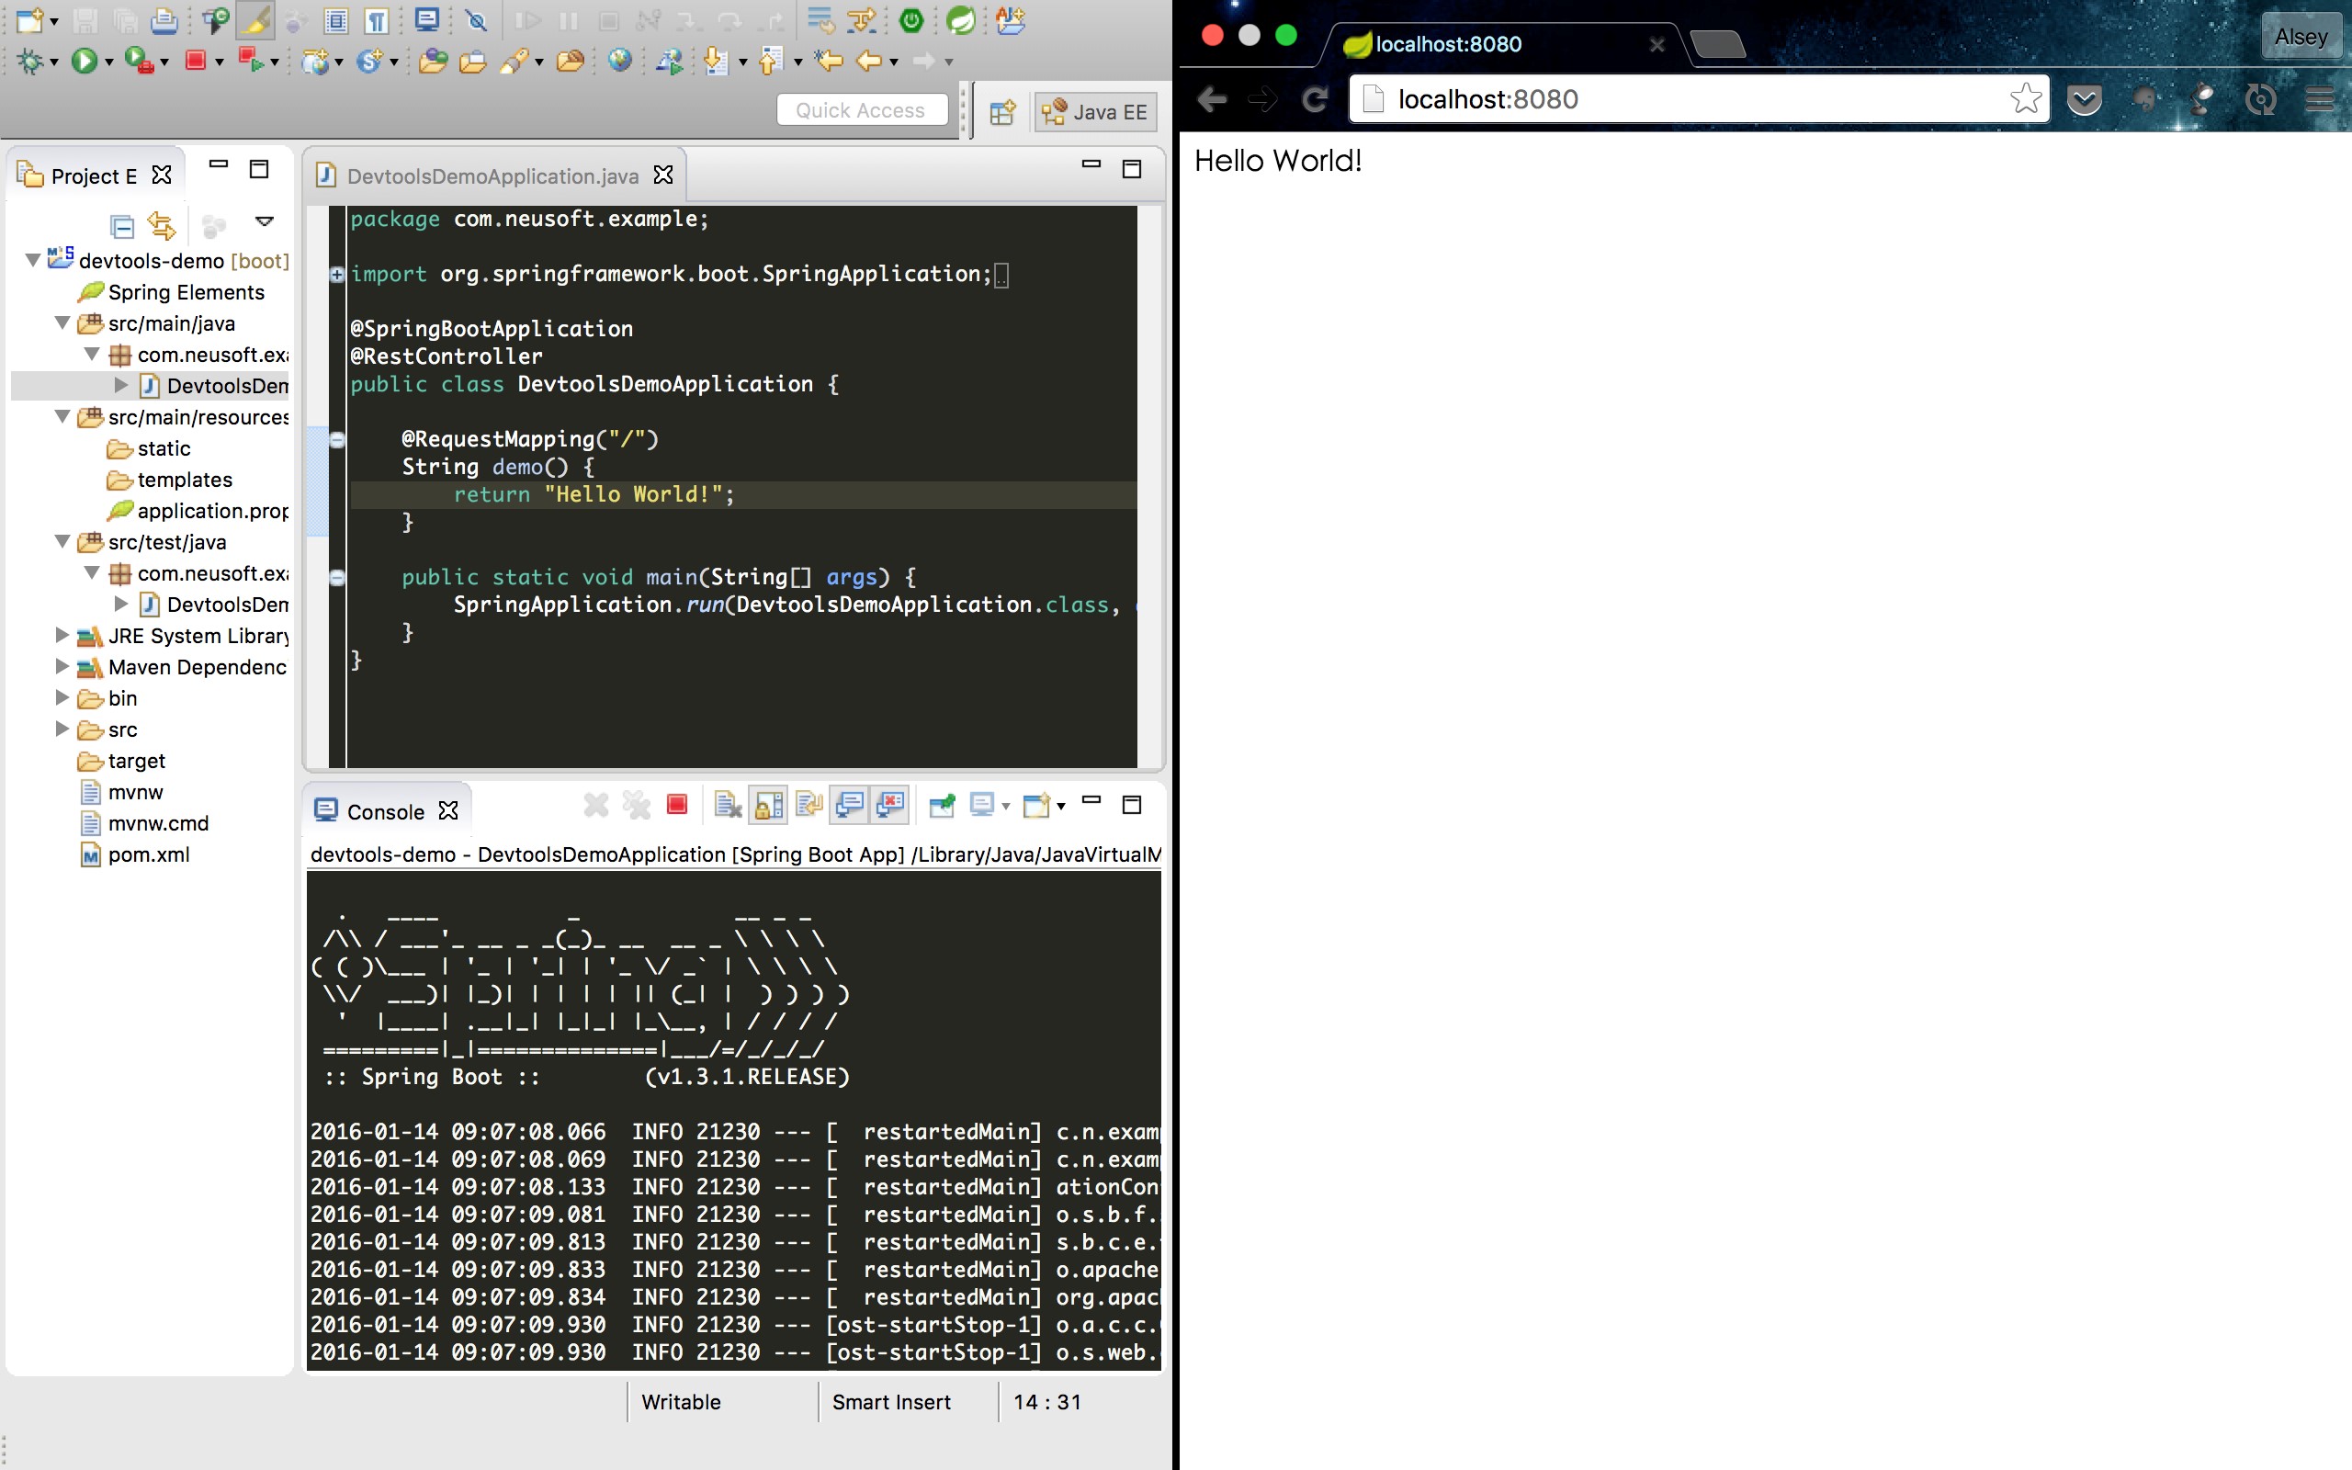This screenshot has height=1470, width=2352.
Task: Click the Search flashlight icon
Action: 515,62
